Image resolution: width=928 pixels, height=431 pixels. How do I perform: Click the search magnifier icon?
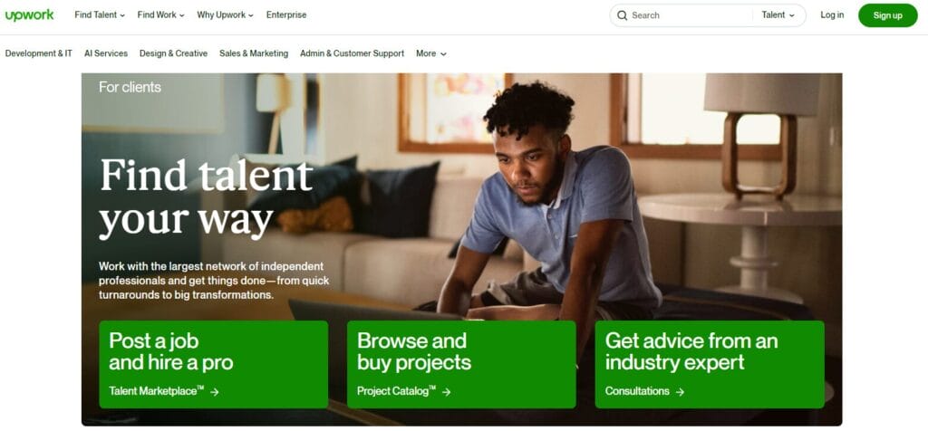point(622,15)
